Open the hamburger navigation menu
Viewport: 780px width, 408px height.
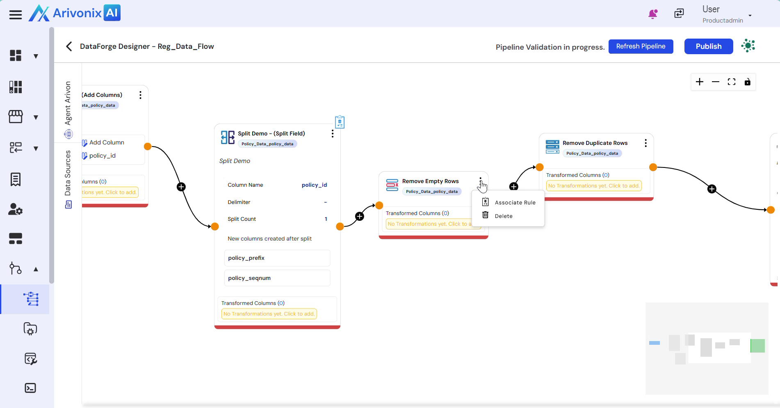click(x=16, y=15)
